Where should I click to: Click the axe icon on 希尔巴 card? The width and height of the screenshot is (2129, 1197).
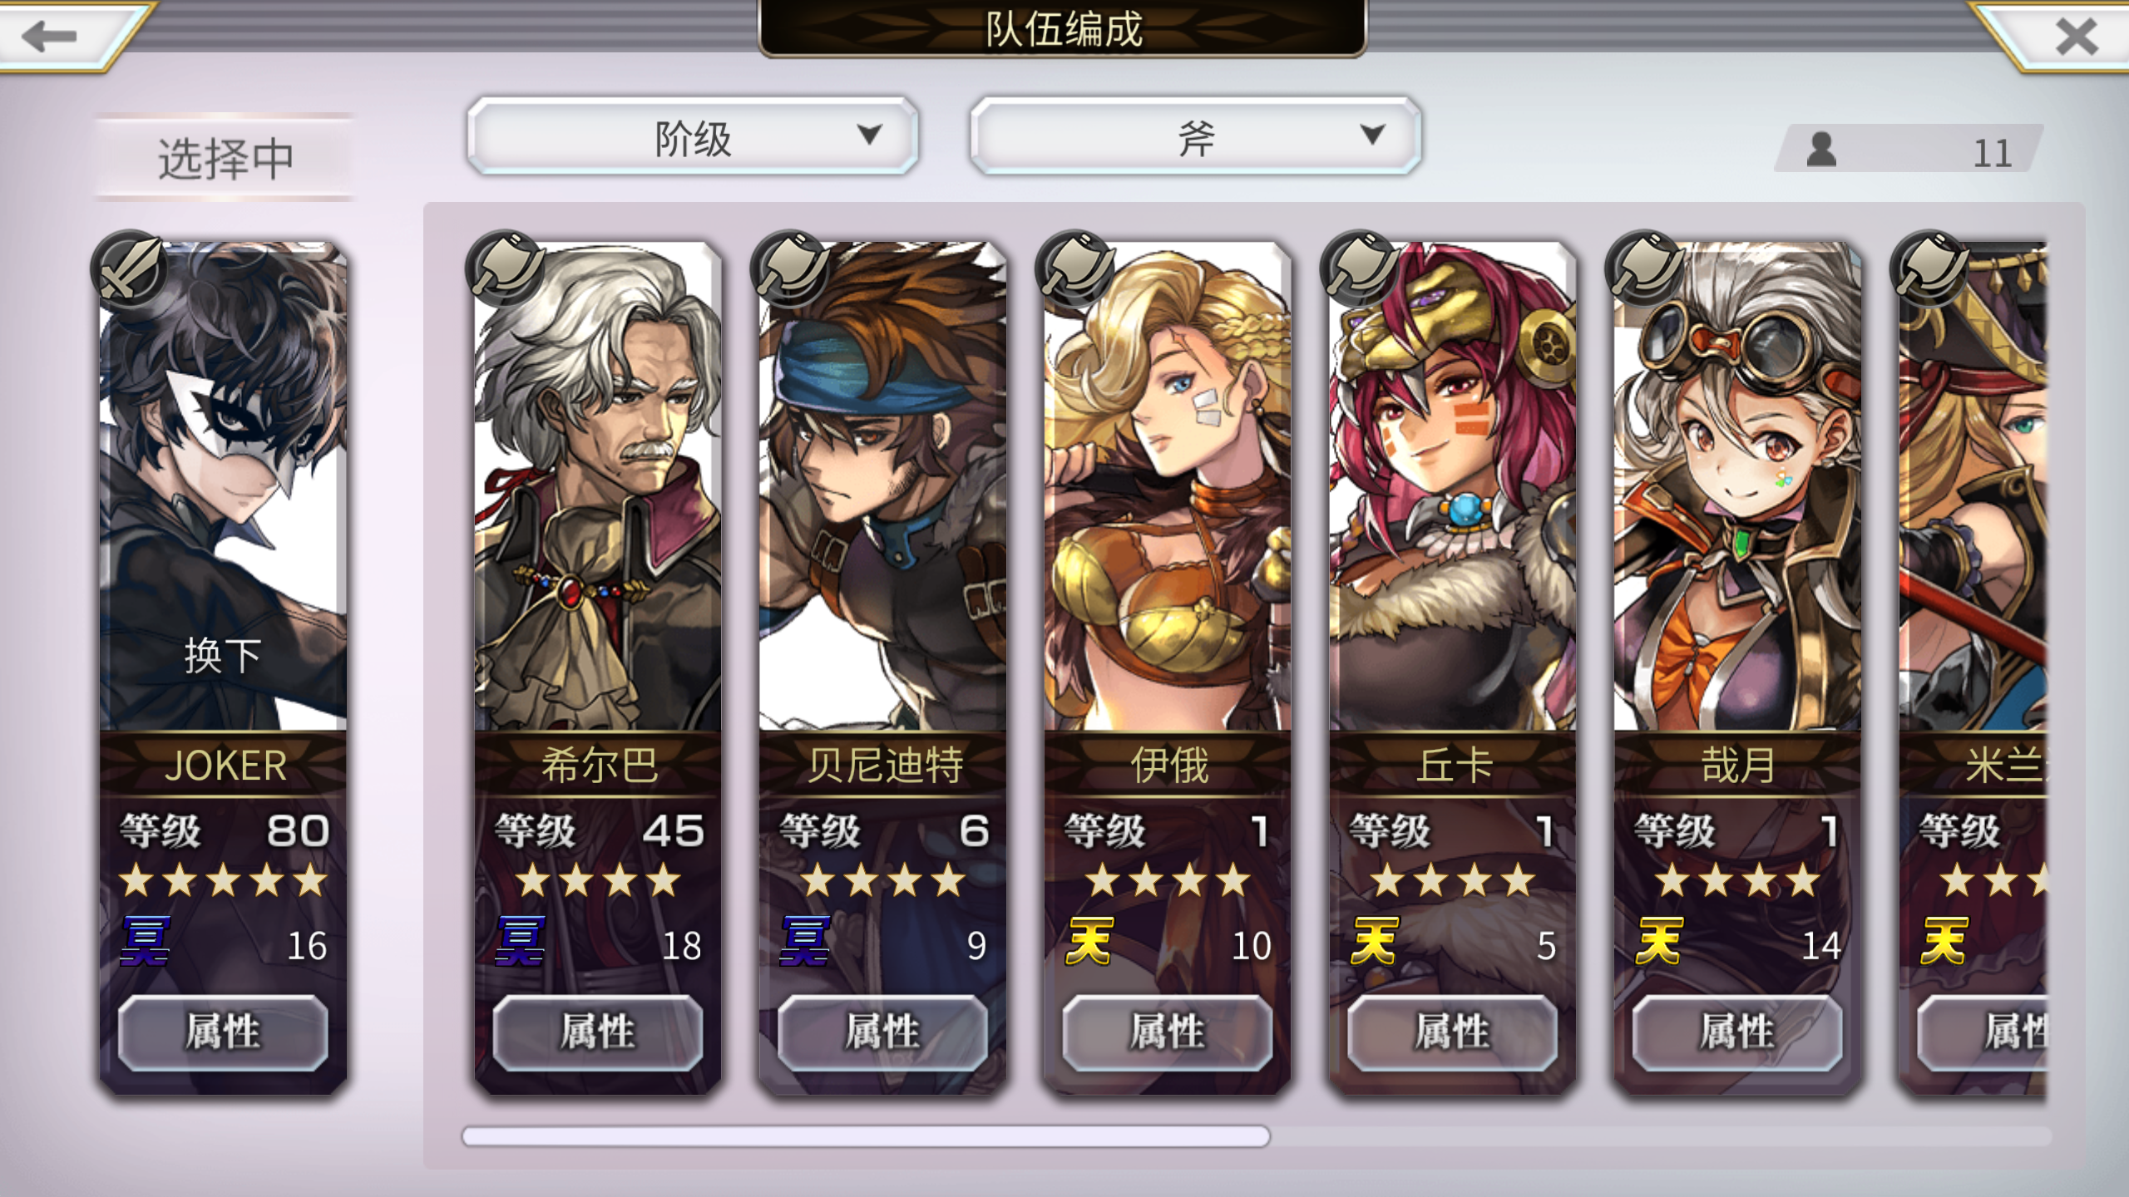tap(505, 268)
